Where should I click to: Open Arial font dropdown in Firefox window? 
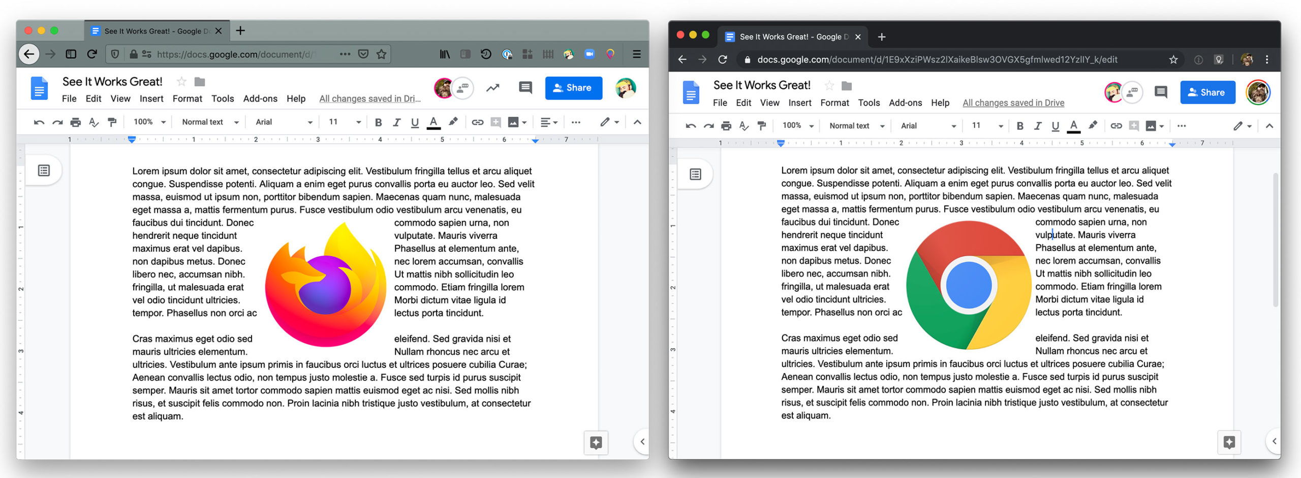pyautogui.click(x=284, y=122)
